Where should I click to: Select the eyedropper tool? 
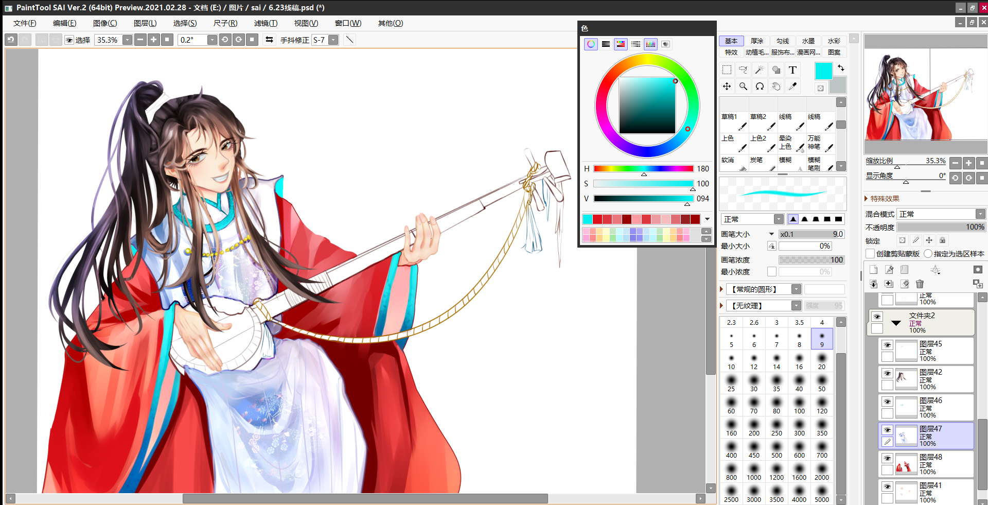792,86
